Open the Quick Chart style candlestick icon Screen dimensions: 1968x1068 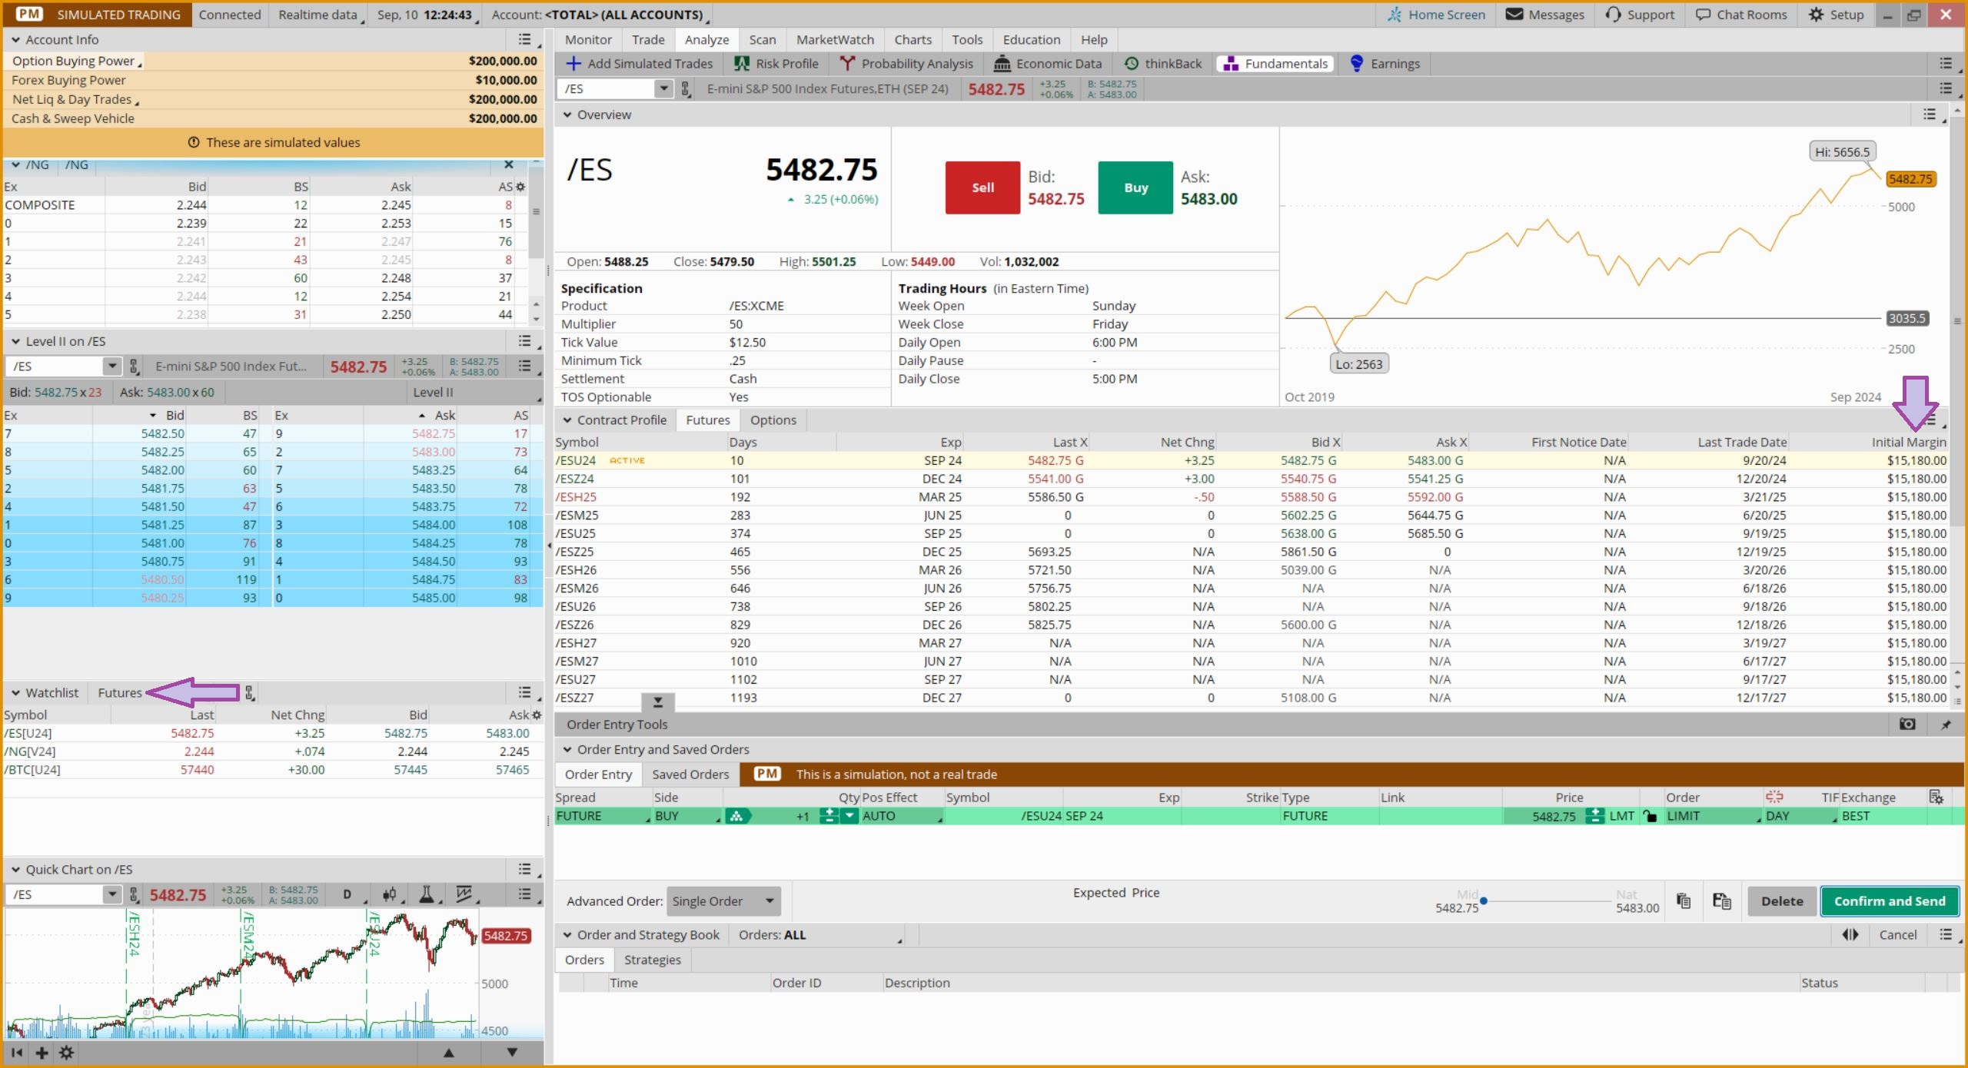(x=390, y=894)
